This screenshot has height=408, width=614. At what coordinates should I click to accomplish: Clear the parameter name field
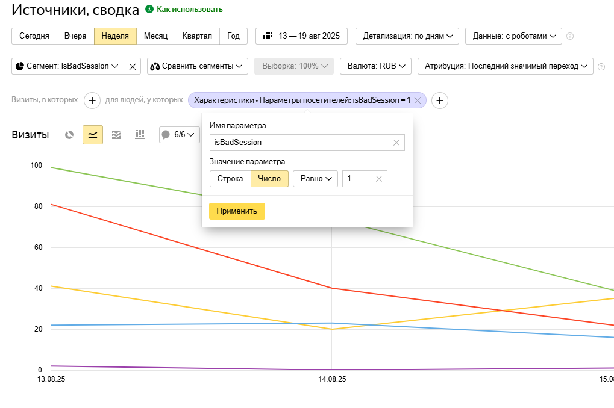tap(396, 143)
